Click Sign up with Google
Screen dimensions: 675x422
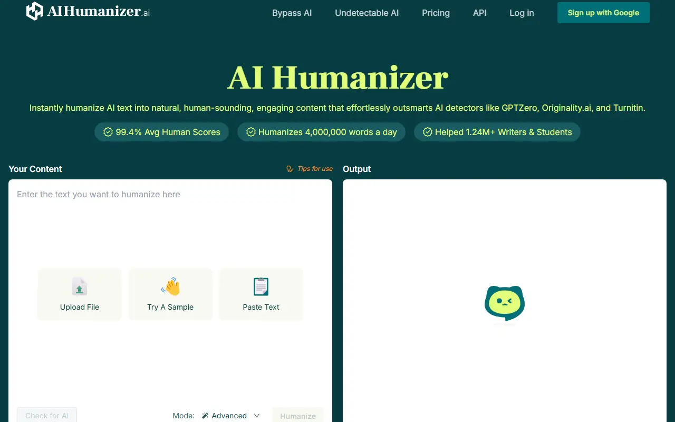pyautogui.click(x=603, y=12)
